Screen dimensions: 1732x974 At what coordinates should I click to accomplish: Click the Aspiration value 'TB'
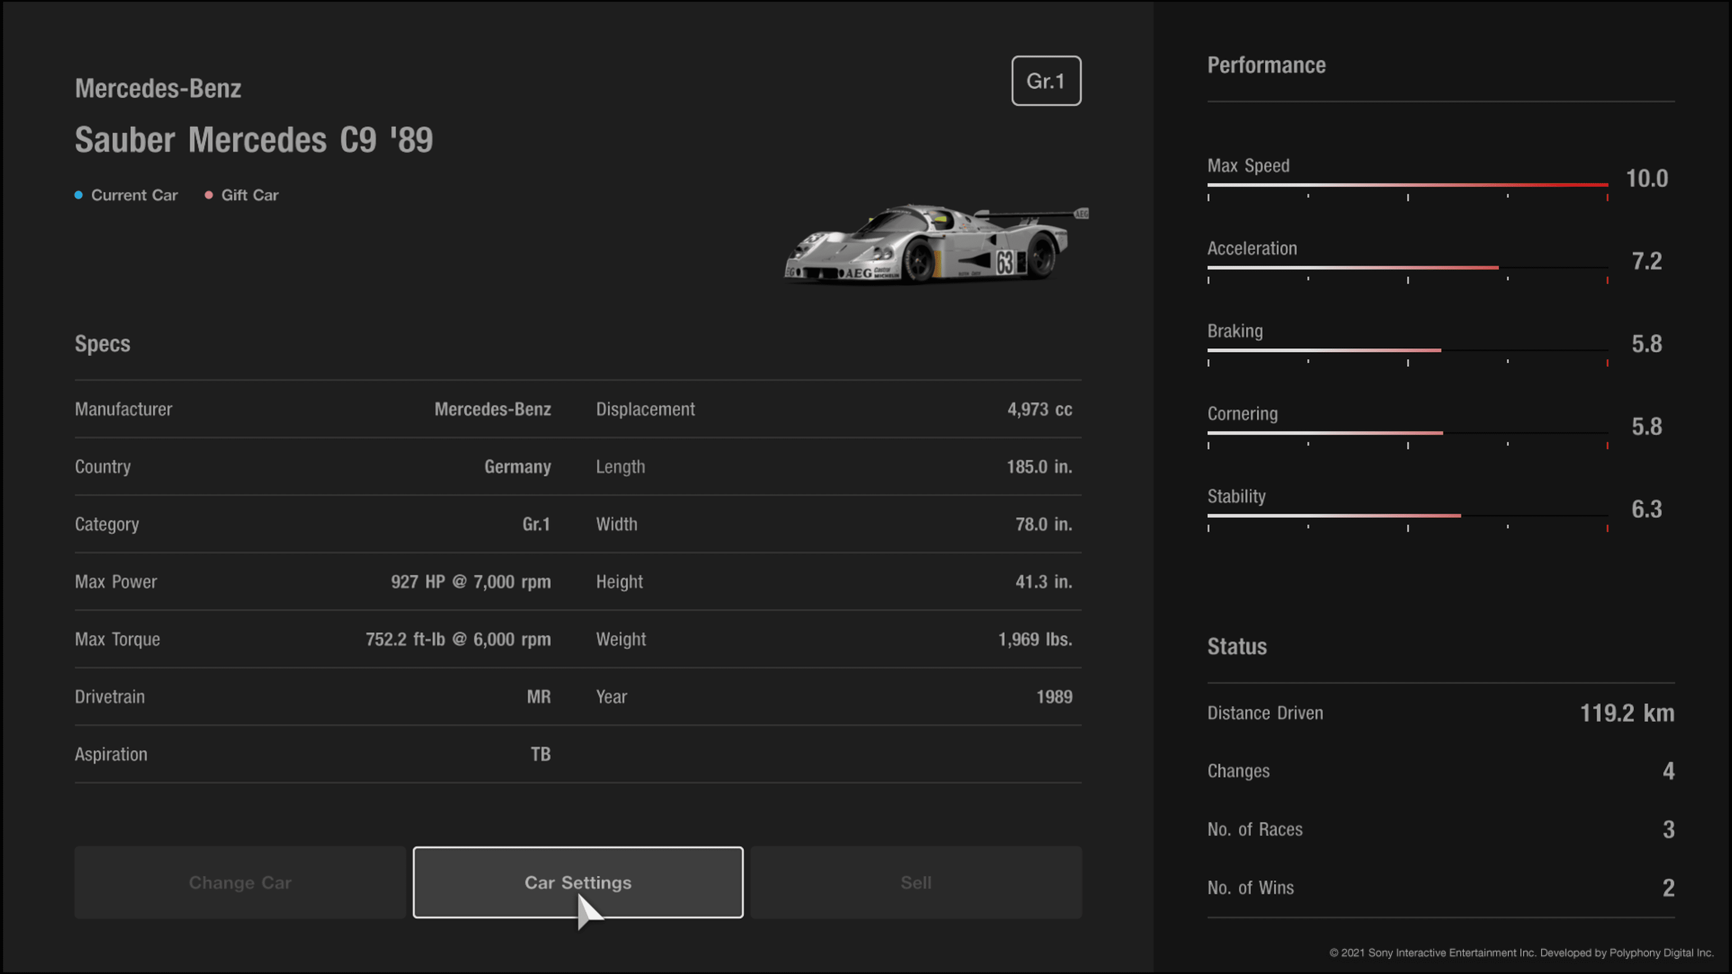541,754
